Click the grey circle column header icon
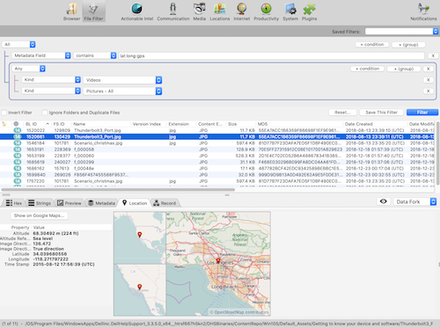440x328 pixels. click(x=16, y=124)
